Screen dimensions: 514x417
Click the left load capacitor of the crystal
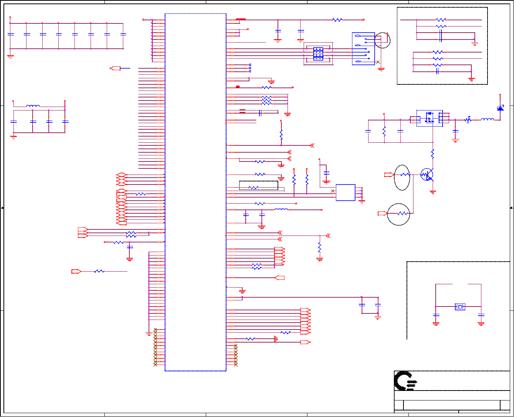436,315
